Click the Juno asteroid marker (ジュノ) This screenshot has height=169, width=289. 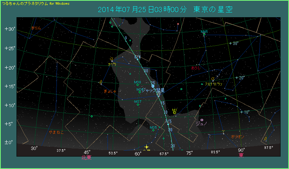click(x=202, y=120)
